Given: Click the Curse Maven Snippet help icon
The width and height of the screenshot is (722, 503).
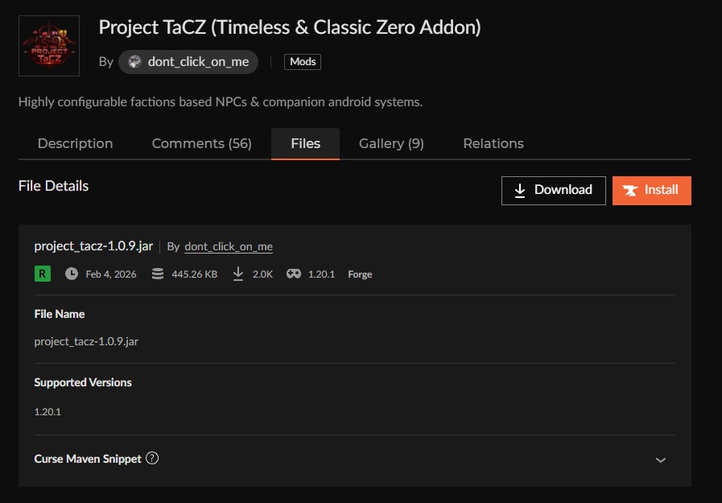Looking at the screenshot, I should pyautogui.click(x=152, y=459).
